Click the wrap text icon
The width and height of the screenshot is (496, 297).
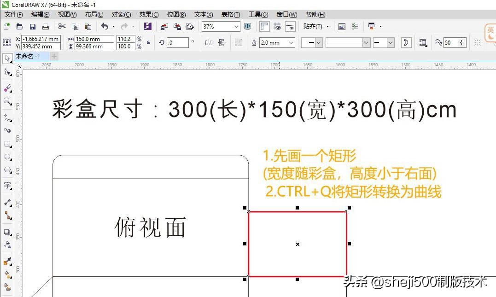[x=423, y=42]
